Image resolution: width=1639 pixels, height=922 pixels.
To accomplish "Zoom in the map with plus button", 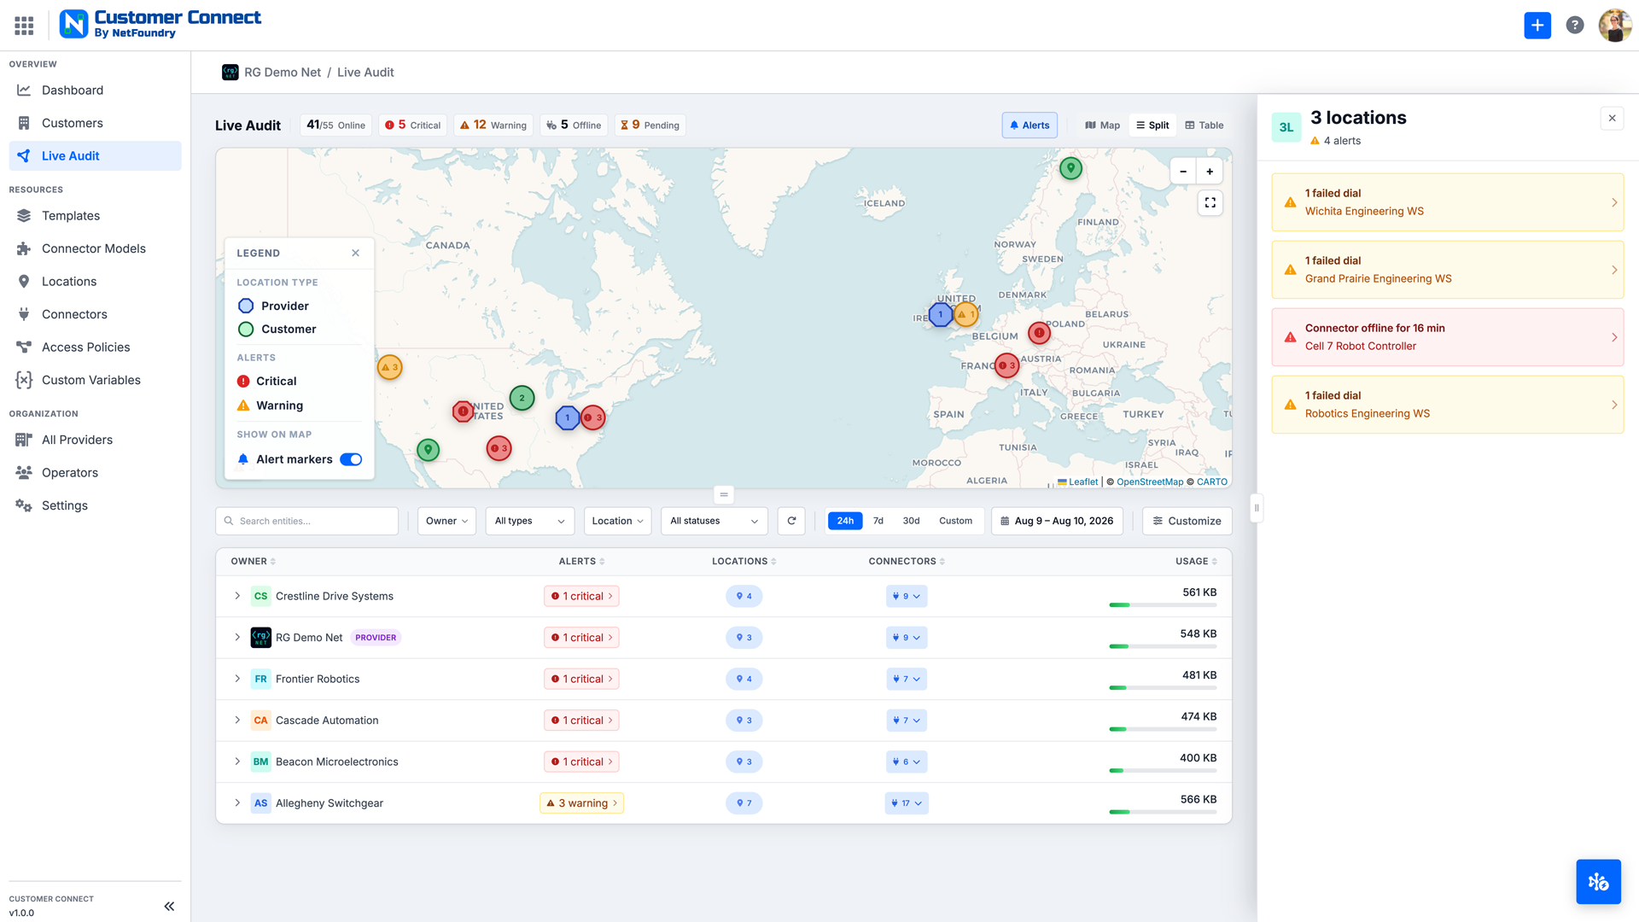I will coord(1210,172).
